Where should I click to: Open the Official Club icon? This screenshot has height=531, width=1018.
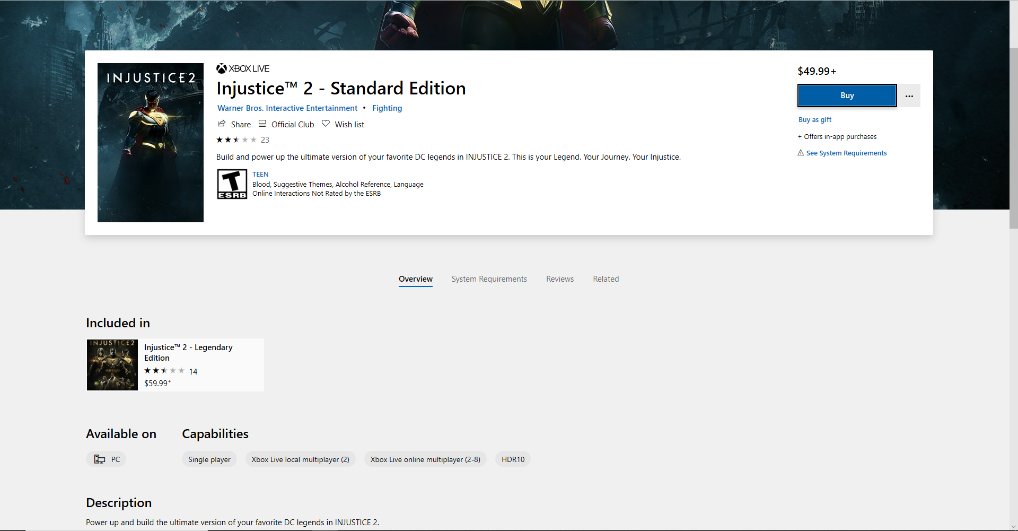[x=262, y=124]
